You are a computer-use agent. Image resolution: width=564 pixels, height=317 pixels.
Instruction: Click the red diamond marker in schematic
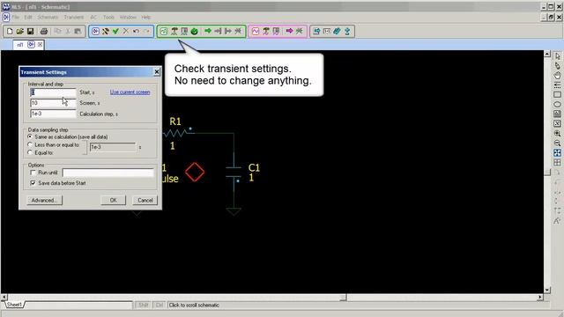pyautogui.click(x=195, y=173)
